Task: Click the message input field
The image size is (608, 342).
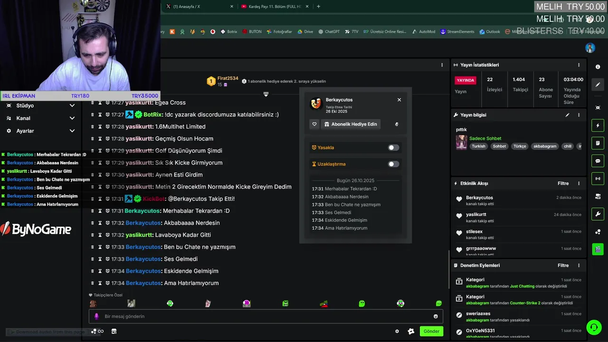Action: 266,316
